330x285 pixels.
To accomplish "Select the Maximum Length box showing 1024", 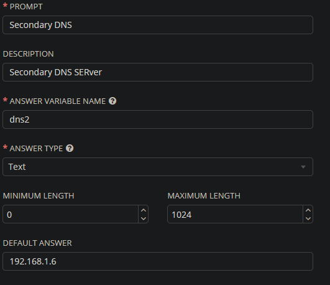I will click(x=235, y=214).
